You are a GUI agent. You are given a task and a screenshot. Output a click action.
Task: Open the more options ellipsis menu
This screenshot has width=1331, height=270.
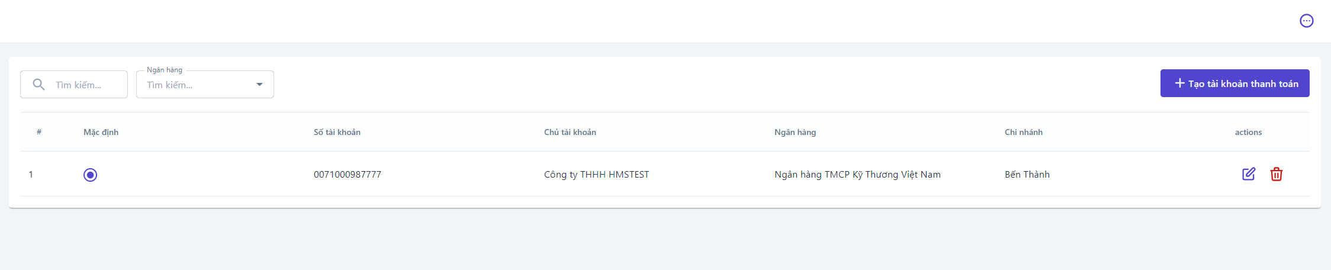tap(1306, 21)
